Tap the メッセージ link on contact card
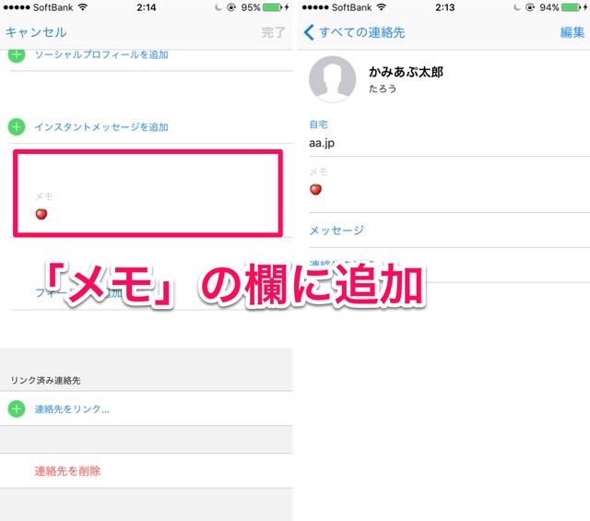 pos(336,230)
